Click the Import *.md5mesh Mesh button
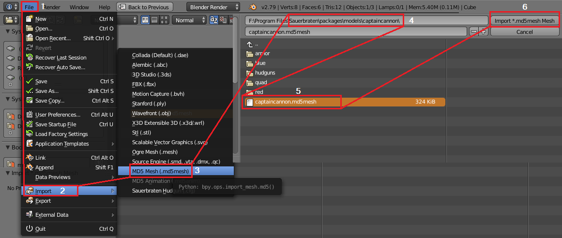The width and height of the screenshot is (562, 238). click(524, 21)
